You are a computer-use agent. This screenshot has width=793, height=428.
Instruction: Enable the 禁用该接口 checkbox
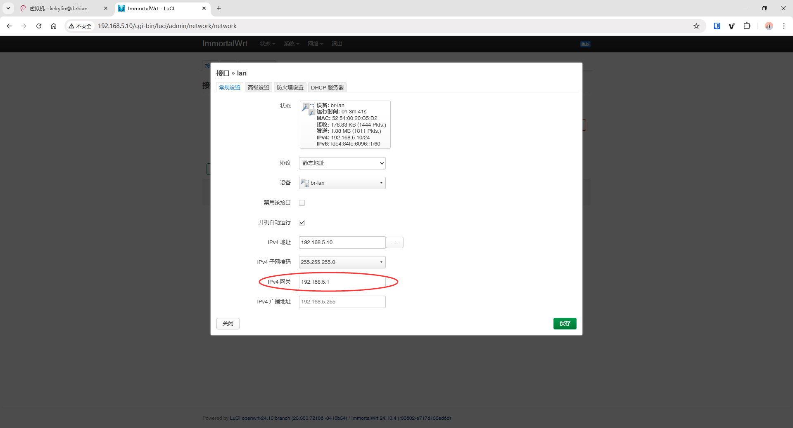point(302,202)
